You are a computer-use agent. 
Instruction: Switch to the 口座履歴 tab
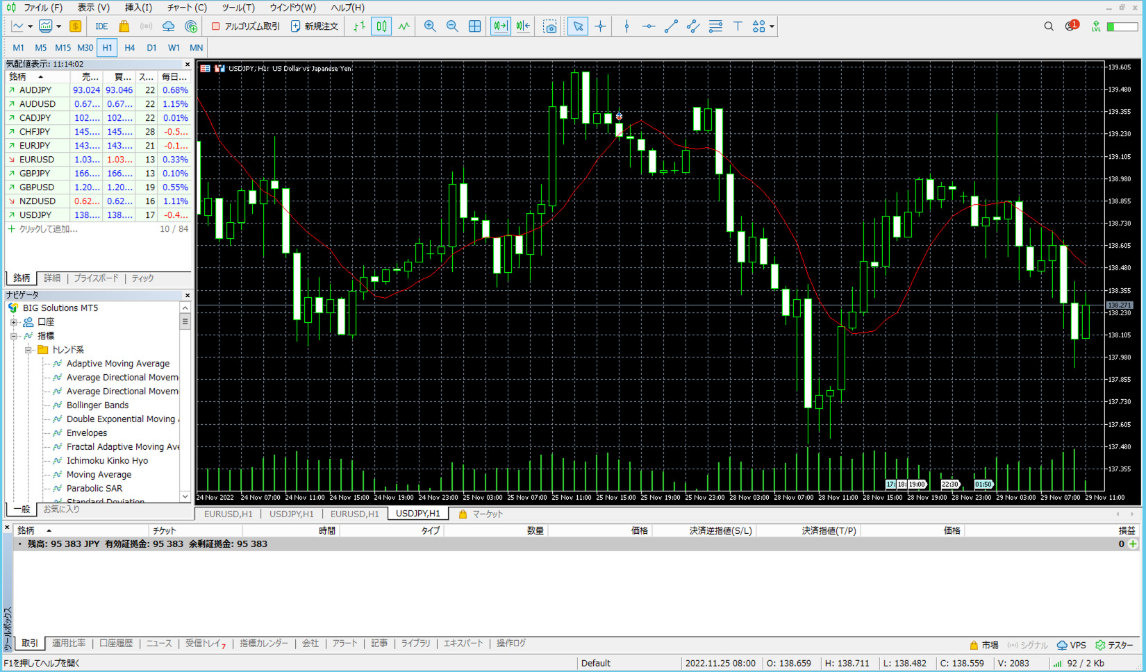click(116, 644)
